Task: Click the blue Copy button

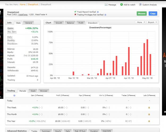Action: coord(153,14)
